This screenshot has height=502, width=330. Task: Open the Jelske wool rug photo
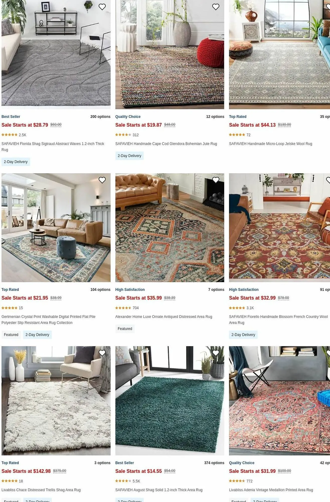pos(279,54)
